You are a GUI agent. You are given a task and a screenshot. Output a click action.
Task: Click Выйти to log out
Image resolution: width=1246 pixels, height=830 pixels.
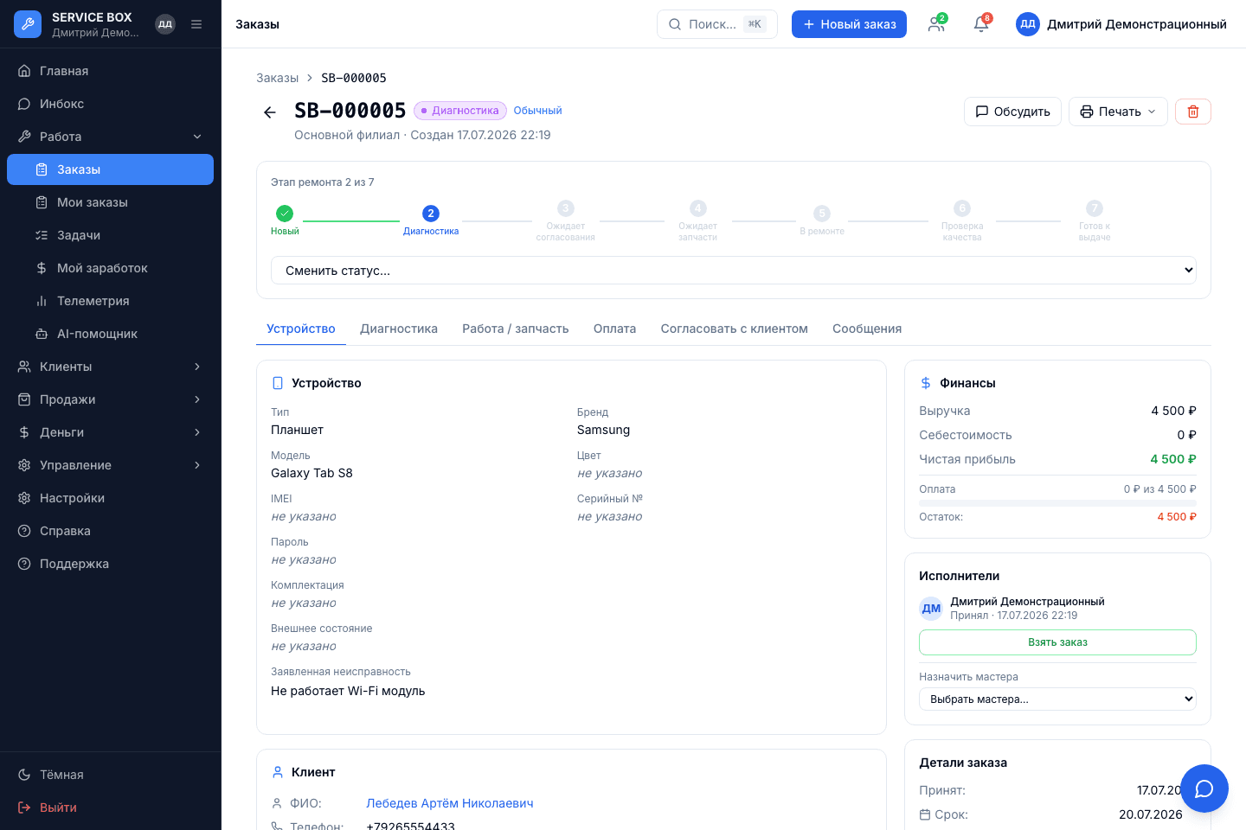[x=111, y=808]
